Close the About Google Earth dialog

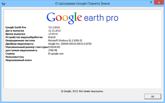click(159, 2)
